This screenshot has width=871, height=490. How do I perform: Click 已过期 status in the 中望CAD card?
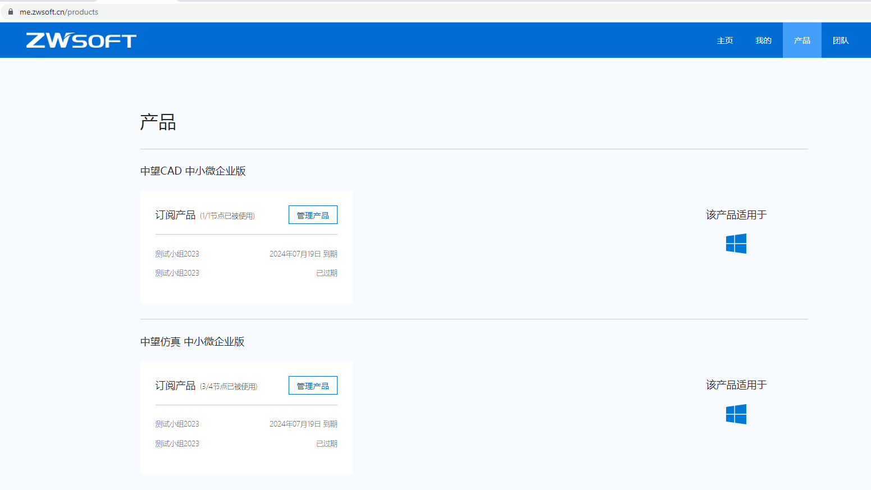coord(327,273)
